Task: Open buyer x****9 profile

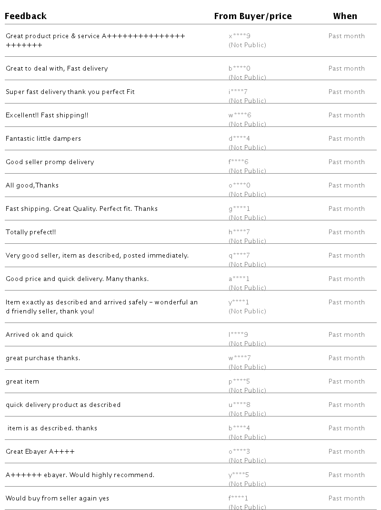Action: (x=239, y=36)
